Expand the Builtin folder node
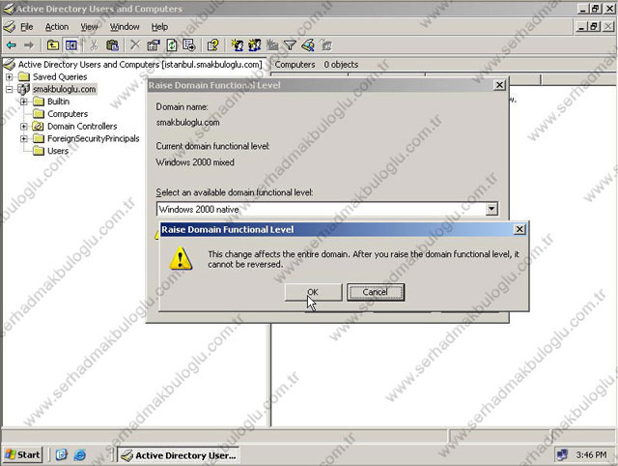Image resolution: width=618 pixels, height=466 pixels. coord(24,102)
